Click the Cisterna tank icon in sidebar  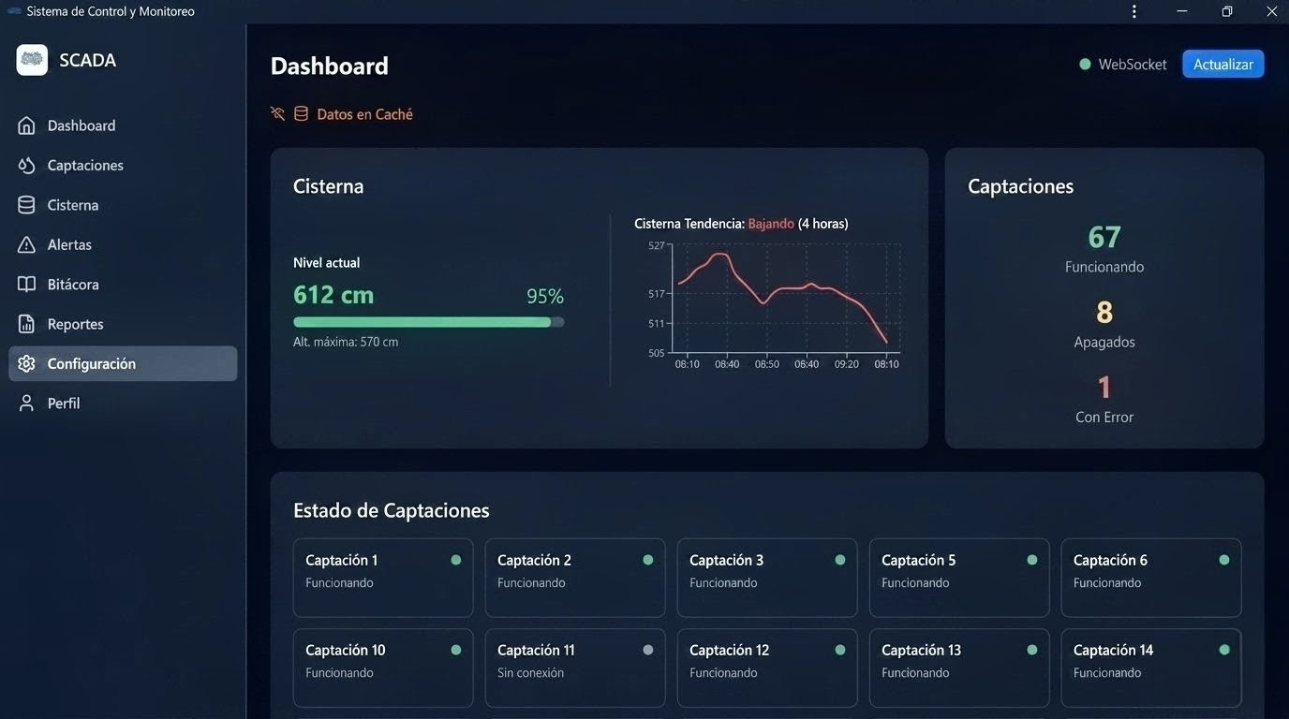point(26,204)
